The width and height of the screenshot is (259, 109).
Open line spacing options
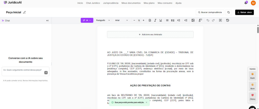[x=172, y=20]
